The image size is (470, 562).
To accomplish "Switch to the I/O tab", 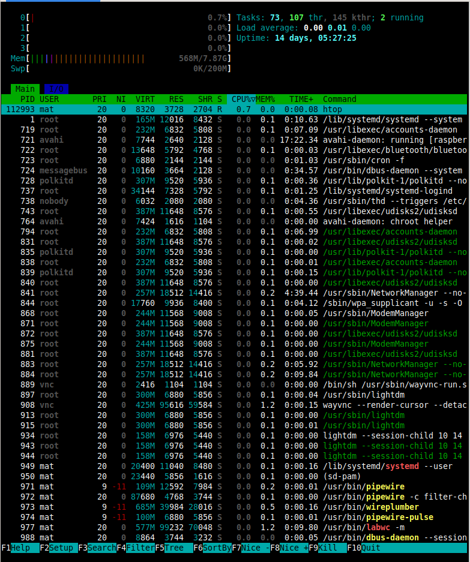I will 56,89.
